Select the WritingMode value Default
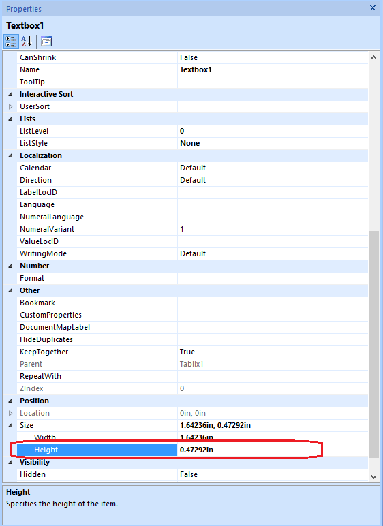The height and width of the screenshot is (526, 383). pyautogui.click(x=273, y=253)
